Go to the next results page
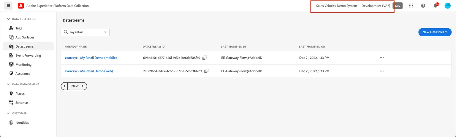The width and height of the screenshot is (456, 137). 78,86
